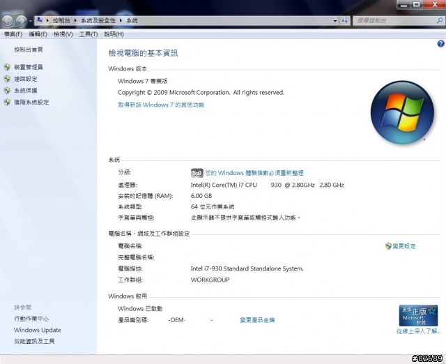This screenshot has width=446, height=364.
Task: Open 從線上深入了解 link
Action: (418, 331)
